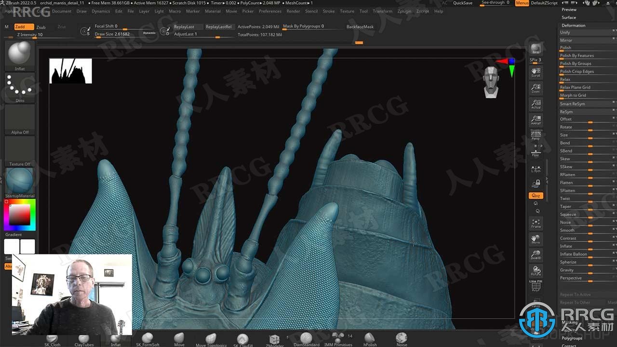Open the Stroke menu
This screenshot has width=617, height=347.
pyautogui.click(x=329, y=11)
